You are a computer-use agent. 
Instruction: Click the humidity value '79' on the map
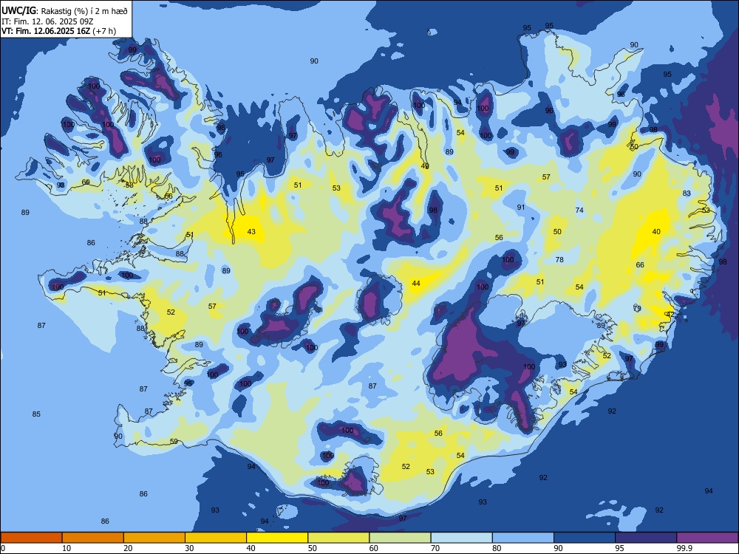[637, 309]
